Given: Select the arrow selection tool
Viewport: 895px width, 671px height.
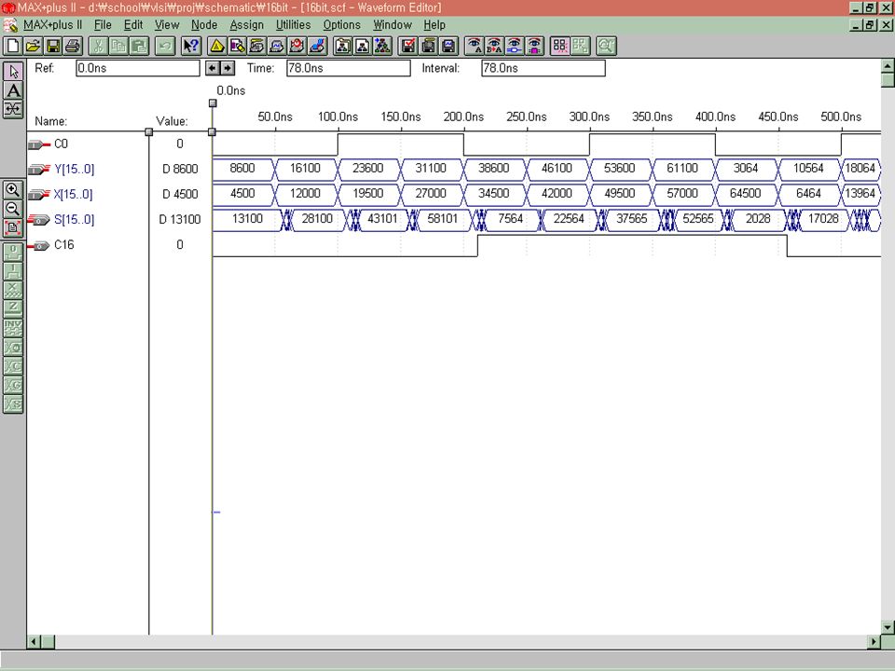Looking at the screenshot, I should tap(13, 72).
